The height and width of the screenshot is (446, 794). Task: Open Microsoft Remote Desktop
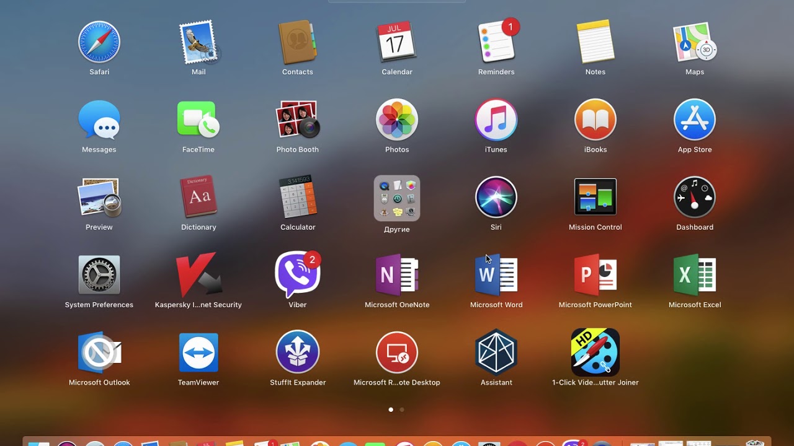[x=397, y=353]
